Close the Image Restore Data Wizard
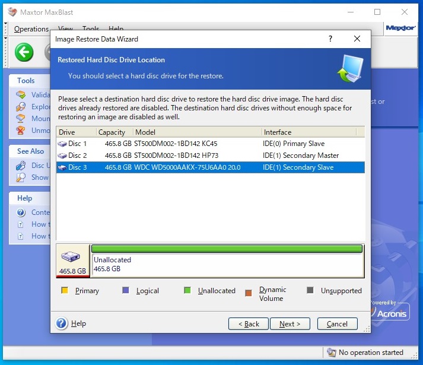 (357, 39)
